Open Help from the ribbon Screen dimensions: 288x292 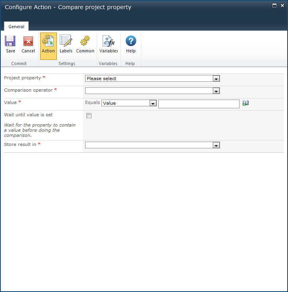tap(131, 41)
